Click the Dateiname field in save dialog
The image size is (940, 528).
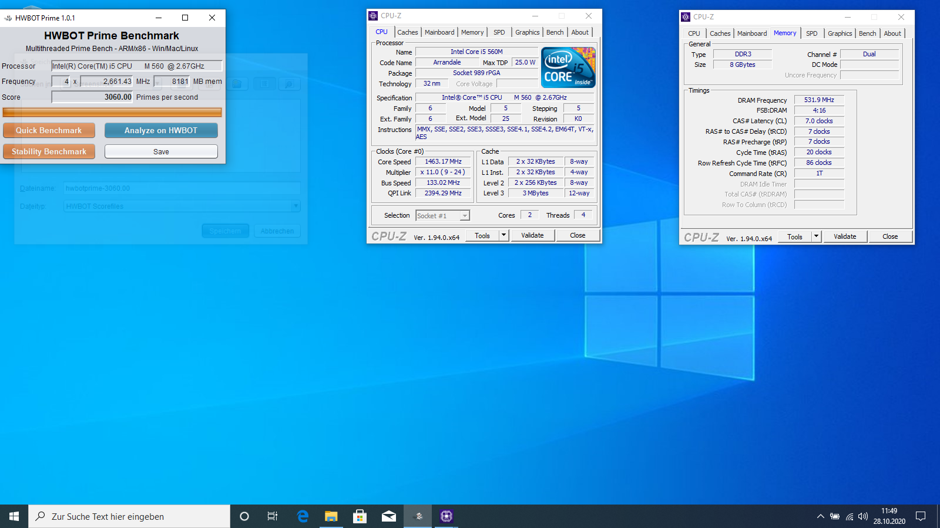tap(182, 188)
